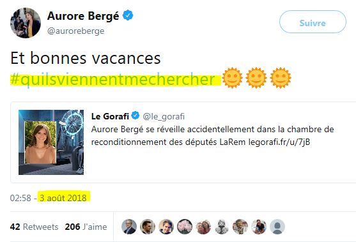Open the quoted Le Gorafi tweet text

[212, 135]
